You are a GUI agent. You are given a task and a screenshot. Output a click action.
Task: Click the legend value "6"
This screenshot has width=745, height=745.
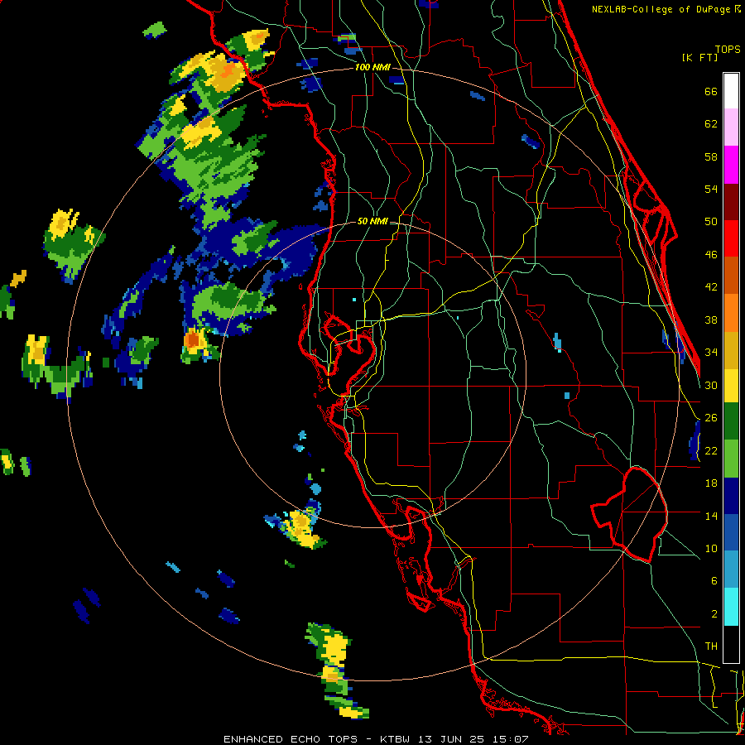714,580
